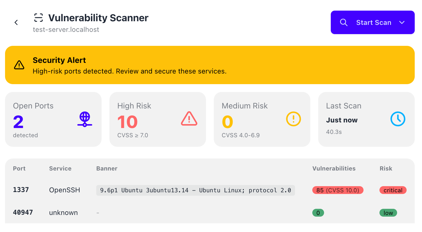Viewport: 422px width, 232px height.
Task: Click the Start Scan button
Action: click(372, 22)
